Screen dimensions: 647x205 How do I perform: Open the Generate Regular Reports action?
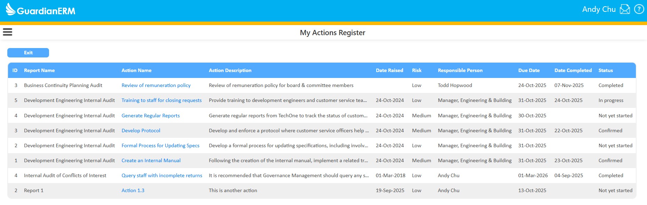tap(150, 116)
